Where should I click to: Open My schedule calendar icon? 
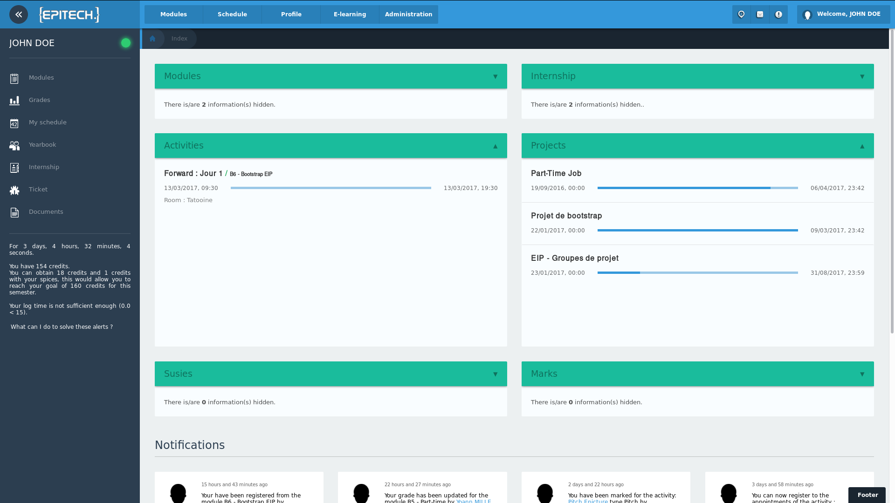click(14, 122)
